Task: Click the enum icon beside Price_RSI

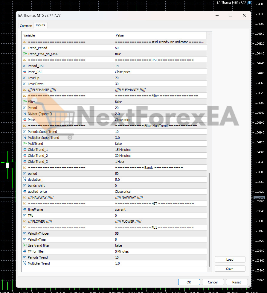Action: tap(25, 72)
